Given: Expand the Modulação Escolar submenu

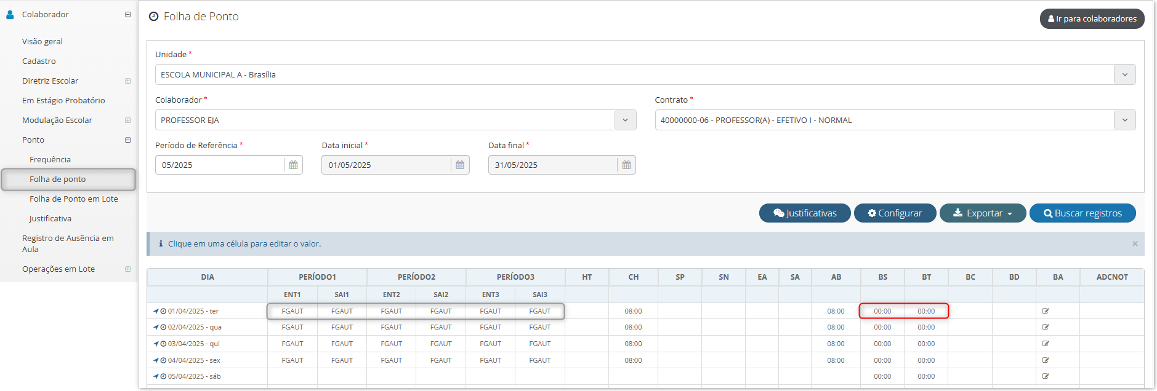Looking at the screenshot, I should tap(127, 120).
